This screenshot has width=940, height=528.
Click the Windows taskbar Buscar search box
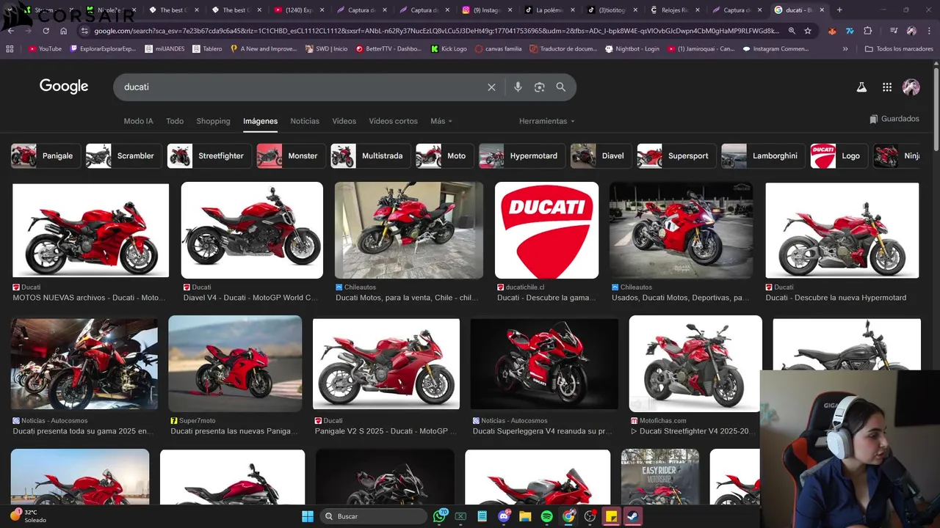(375, 516)
